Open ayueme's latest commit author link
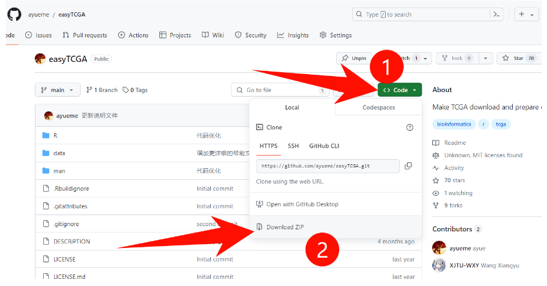547x286 pixels. click(x=67, y=116)
